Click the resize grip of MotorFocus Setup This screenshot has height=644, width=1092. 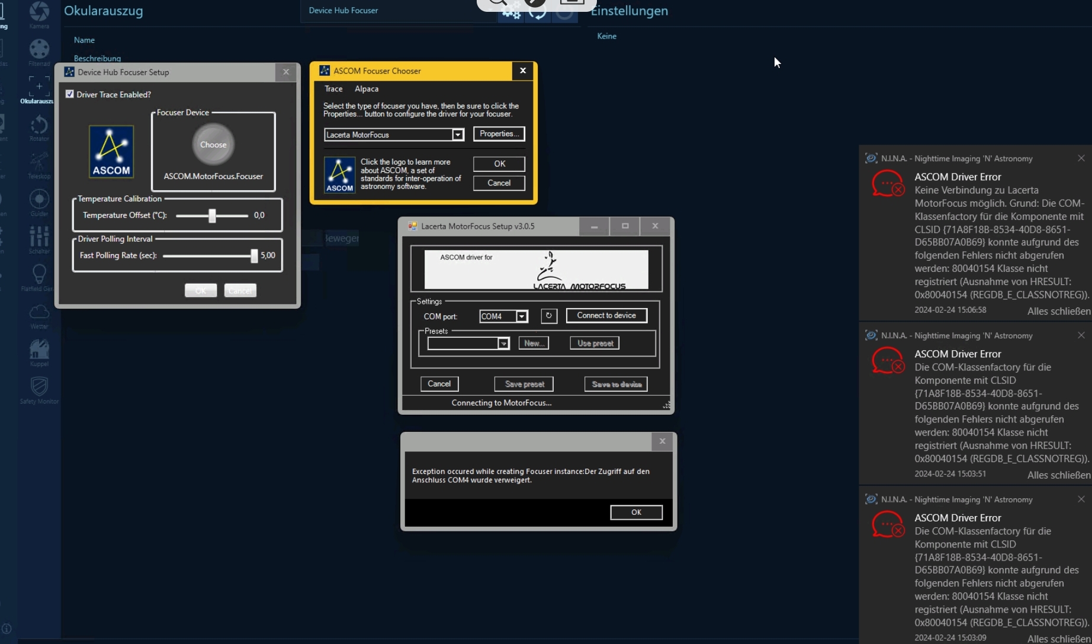[666, 405]
